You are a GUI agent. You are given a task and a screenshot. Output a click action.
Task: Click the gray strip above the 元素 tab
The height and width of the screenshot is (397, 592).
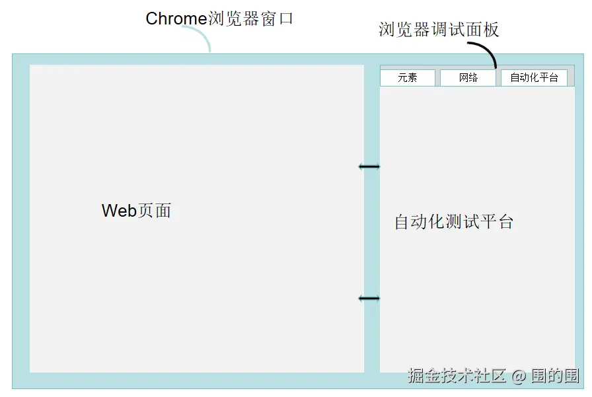coord(407,67)
